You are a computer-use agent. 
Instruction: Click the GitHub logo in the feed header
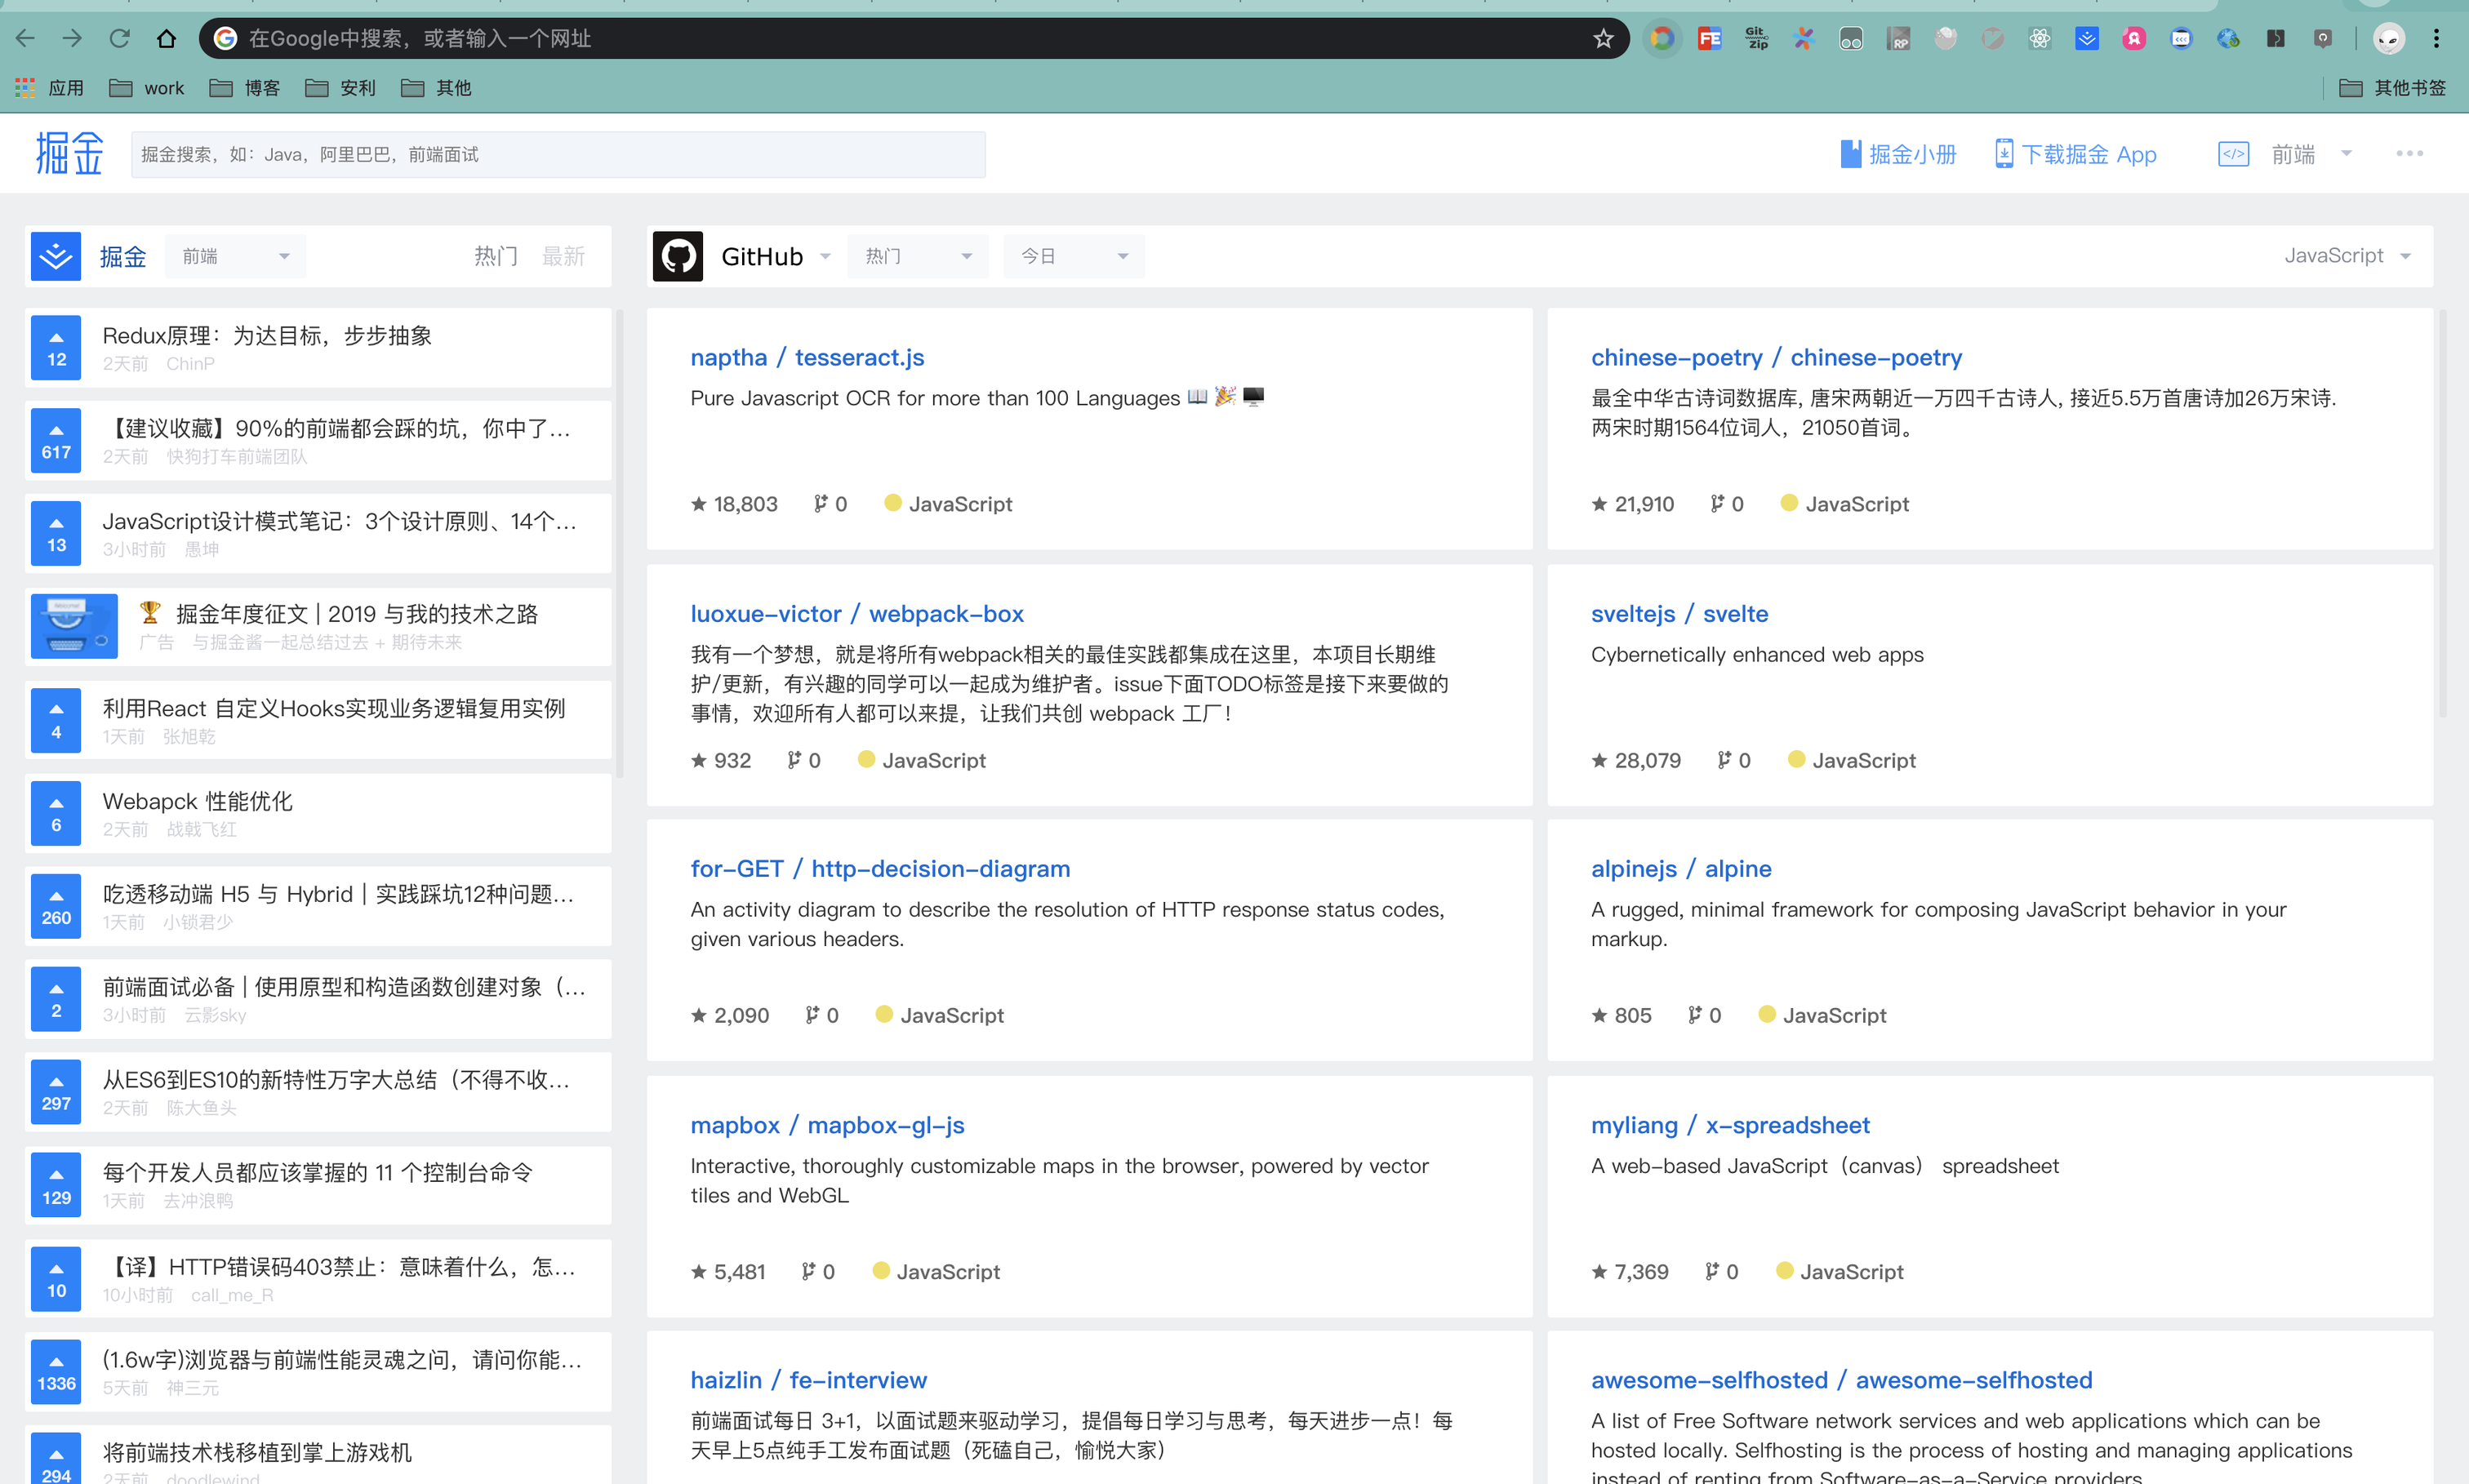[x=678, y=256]
